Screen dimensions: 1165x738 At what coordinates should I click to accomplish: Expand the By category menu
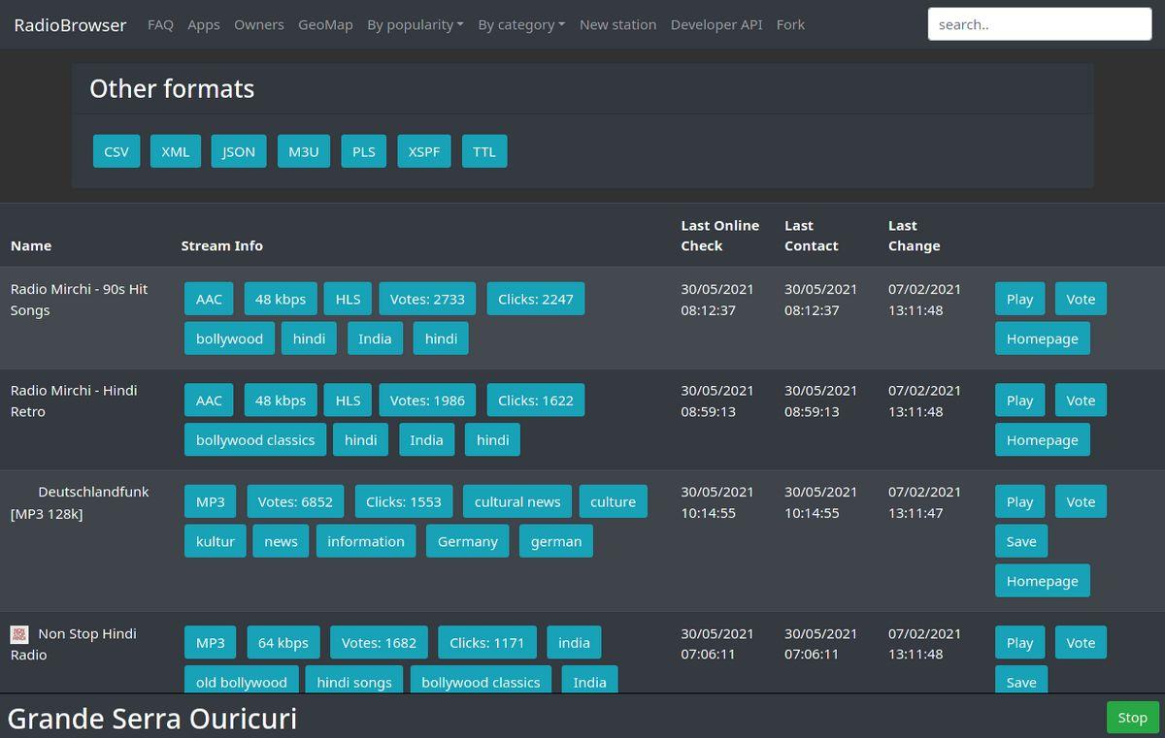(x=521, y=25)
